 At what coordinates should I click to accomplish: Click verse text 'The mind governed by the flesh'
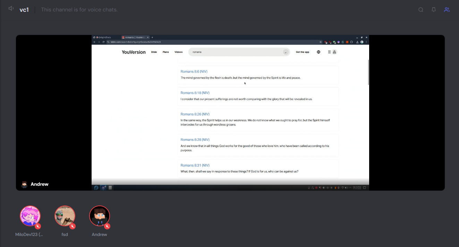pyautogui.click(x=240, y=78)
